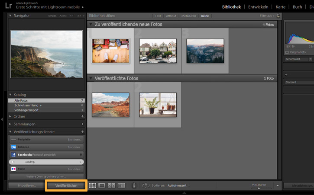Open Facebook service dropdown triangle
Screen dimensions: 314x195
(81, 155)
